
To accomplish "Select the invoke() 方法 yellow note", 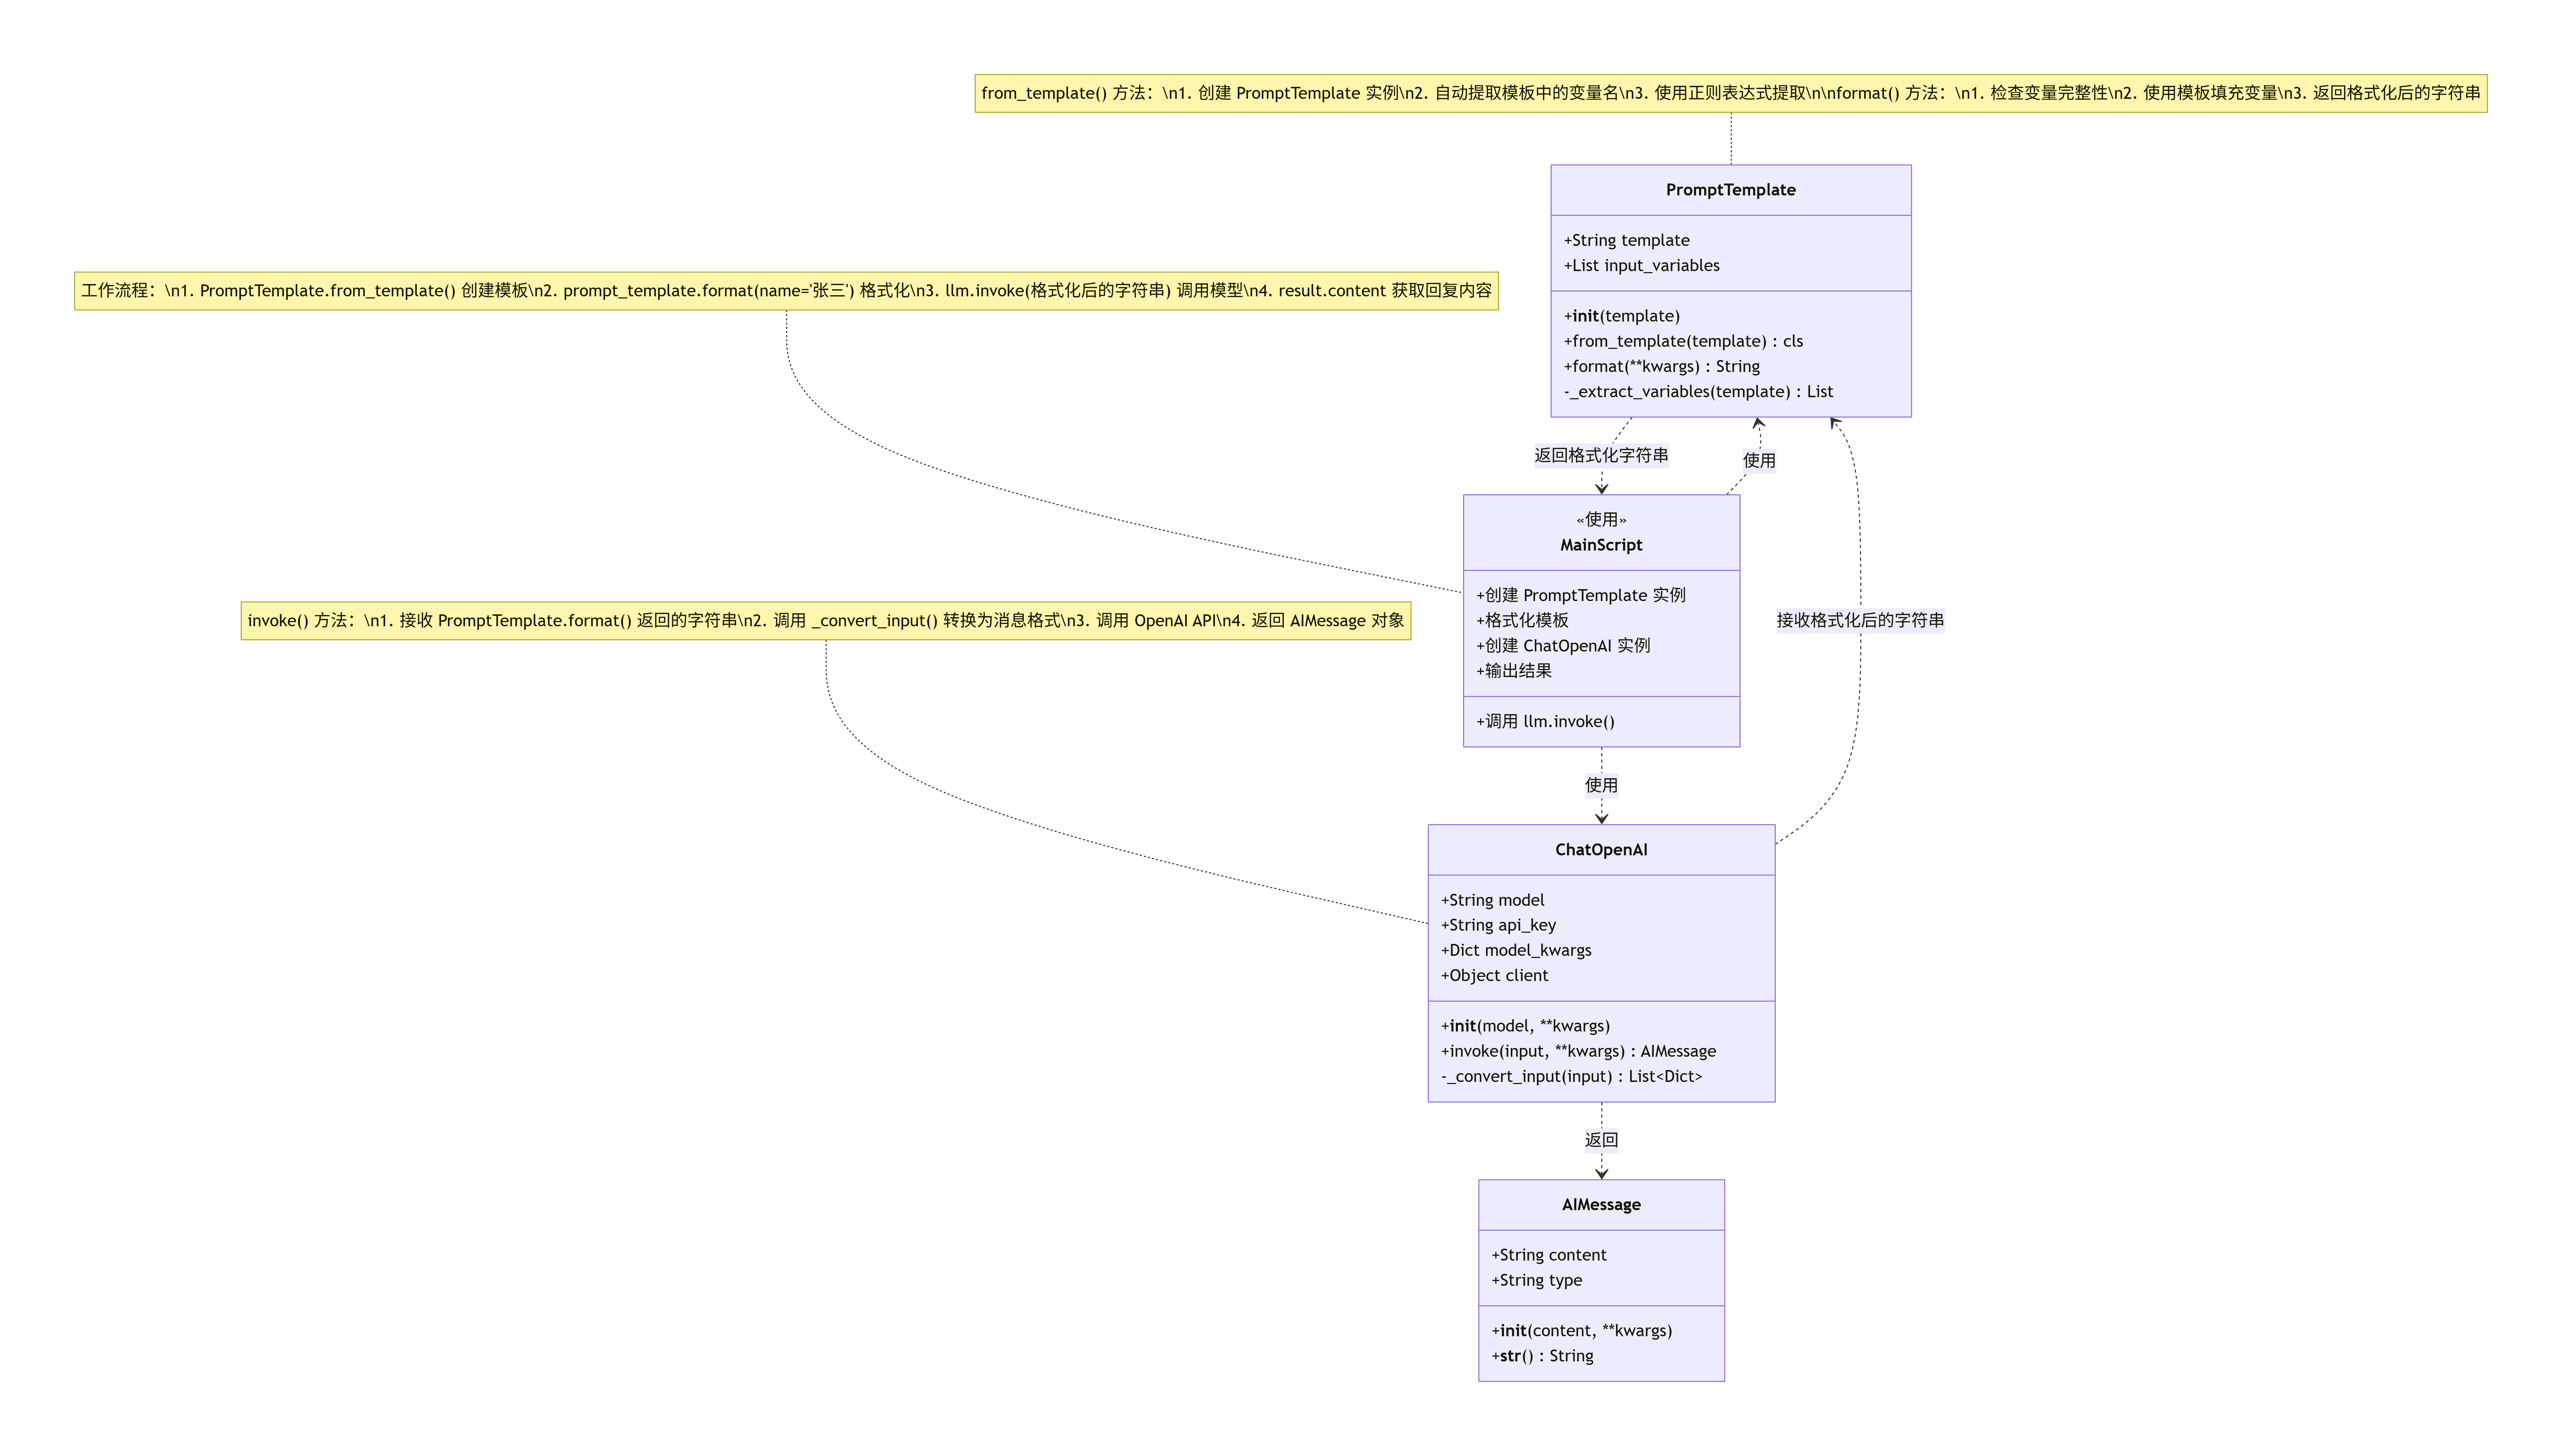I will (825, 621).
